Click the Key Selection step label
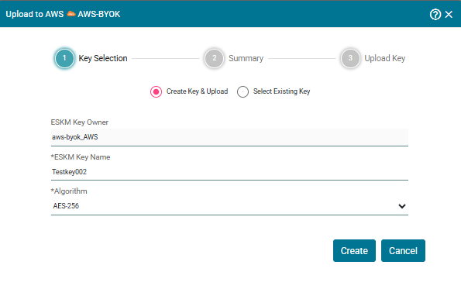This screenshot has width=461, height=289. click(x=103, y=58)
